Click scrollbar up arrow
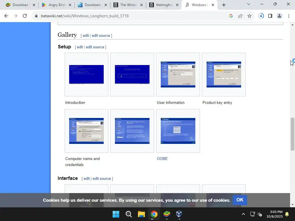Viewport: 295px width, 221px height. tap(292, 25)
